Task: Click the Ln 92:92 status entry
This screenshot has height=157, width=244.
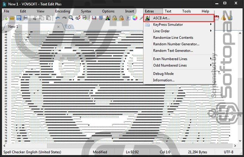Action: (x=132, y=152)
